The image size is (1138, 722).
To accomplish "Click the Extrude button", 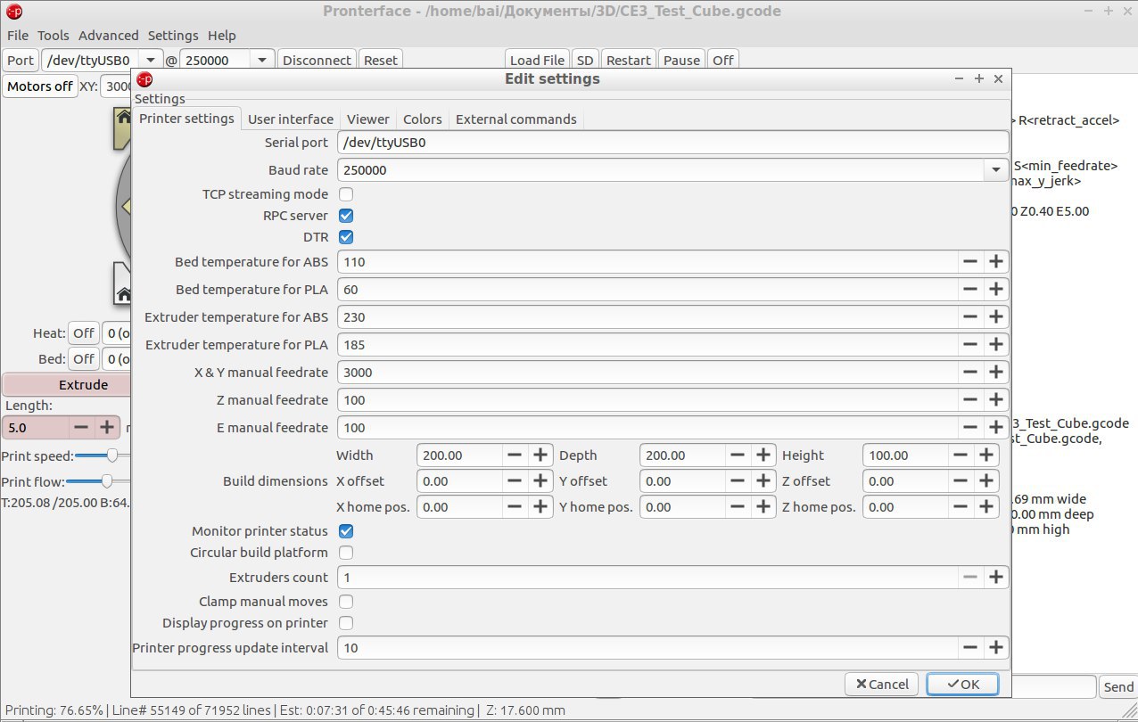I will point(68,385).
